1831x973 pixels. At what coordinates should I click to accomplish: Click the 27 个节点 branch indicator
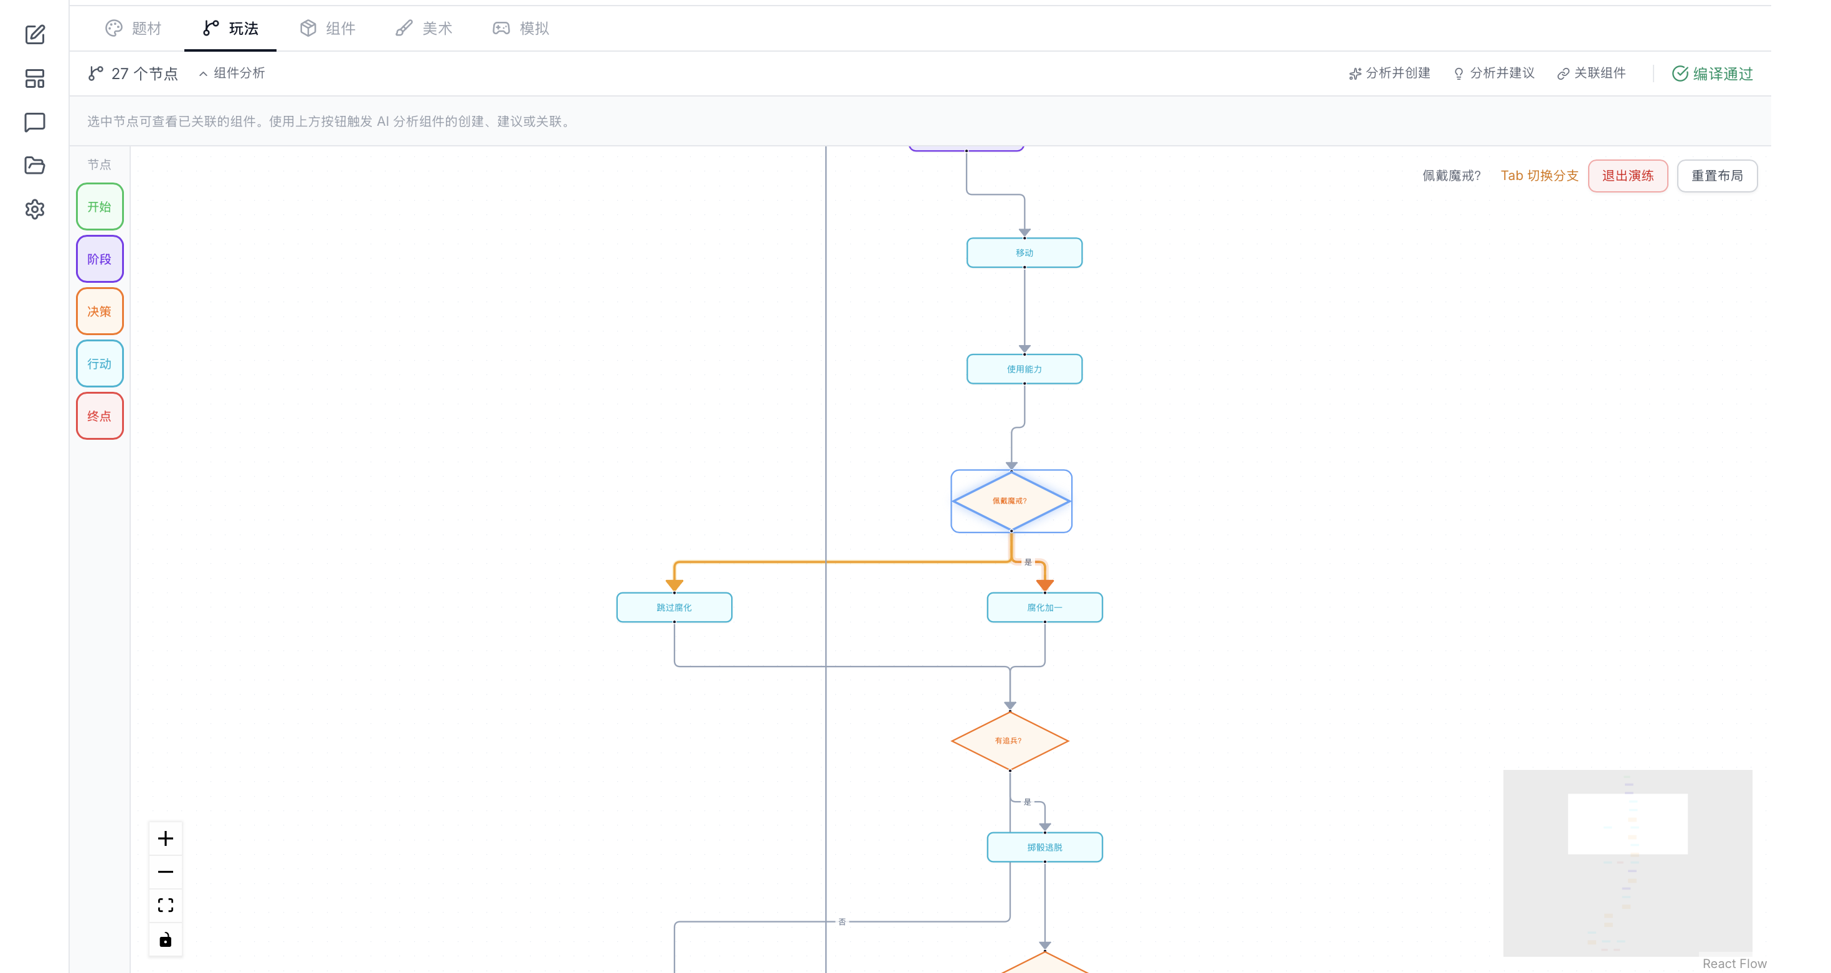tap(133, 74)
